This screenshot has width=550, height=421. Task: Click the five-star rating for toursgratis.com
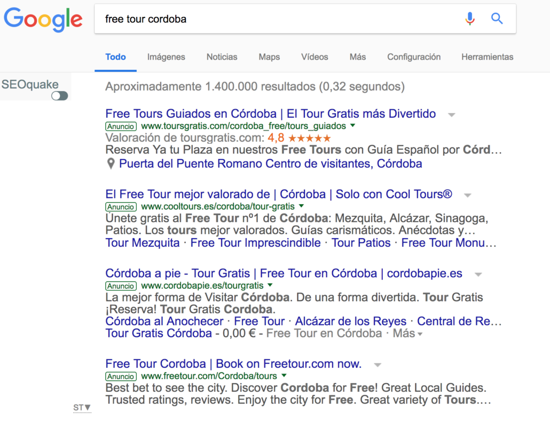pyautogui.click(x=308, y=138)
